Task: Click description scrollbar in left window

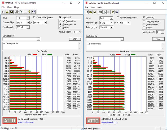Action: 80,46
